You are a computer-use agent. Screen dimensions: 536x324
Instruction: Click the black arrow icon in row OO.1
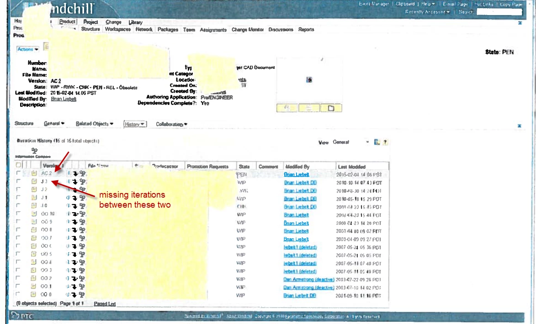75,287
